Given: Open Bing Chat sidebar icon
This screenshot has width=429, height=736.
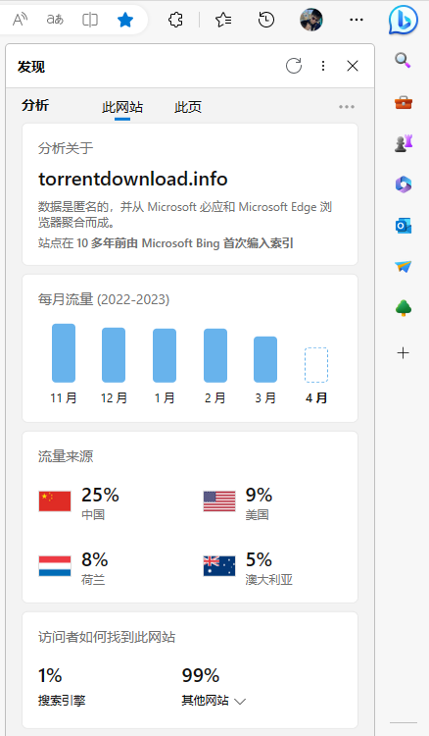Looking at the screenshot, I should [404, 20].
